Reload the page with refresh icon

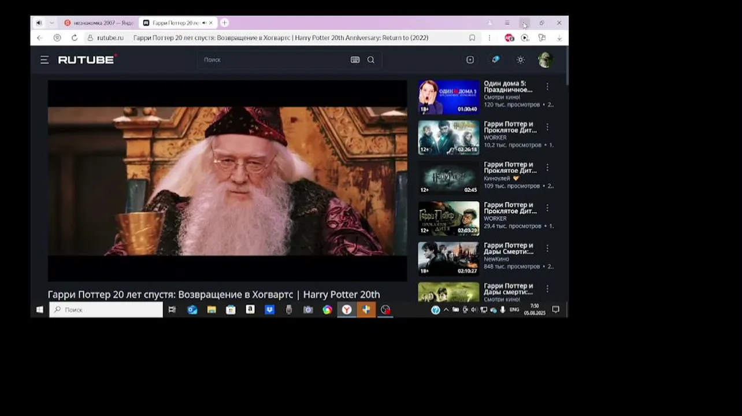(74, 38)
